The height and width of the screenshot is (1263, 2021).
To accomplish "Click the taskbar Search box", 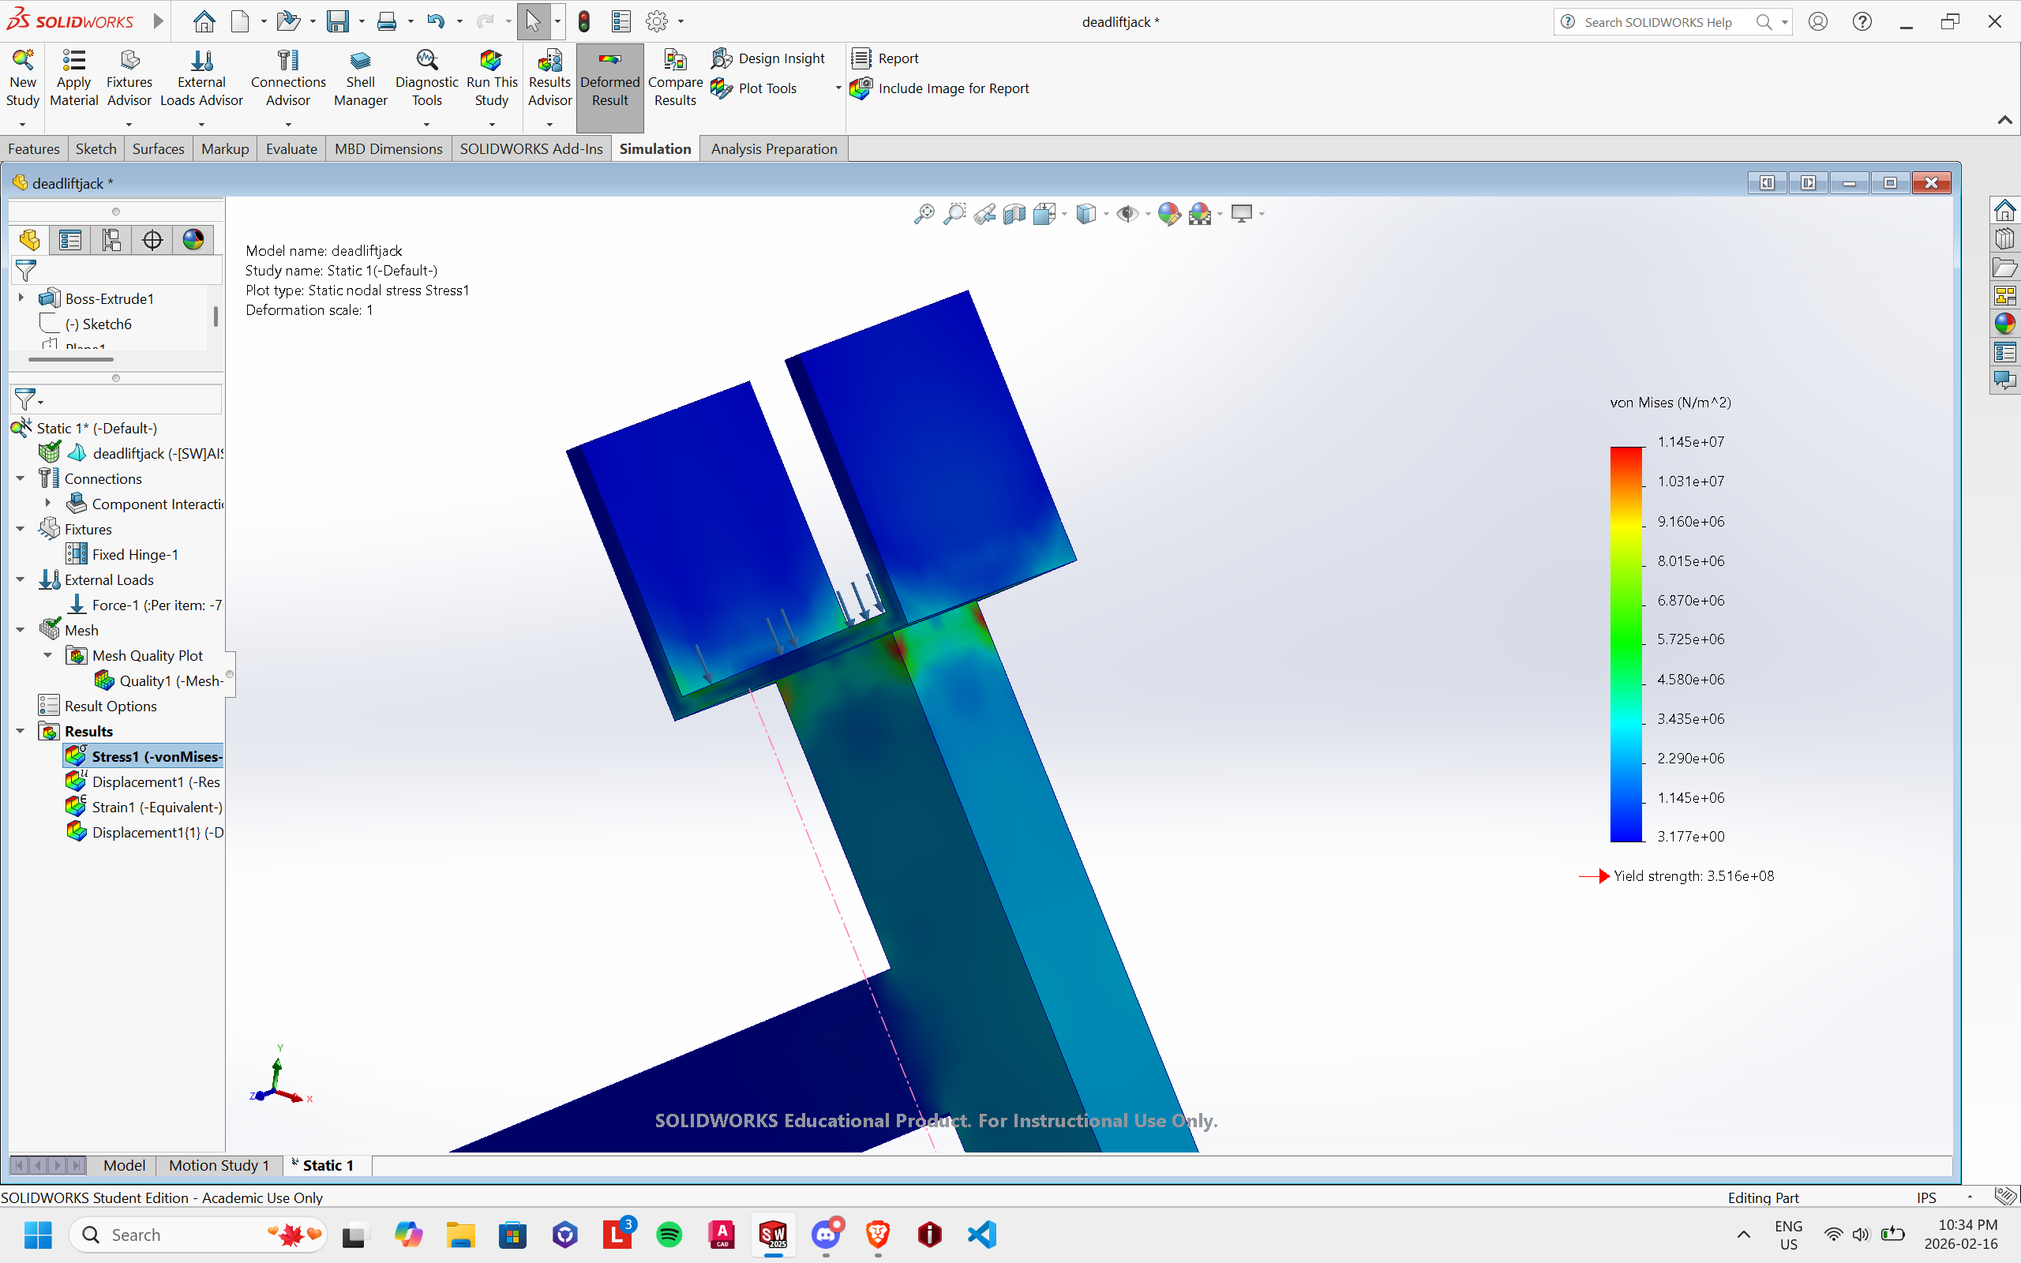I will [199, 1235].
